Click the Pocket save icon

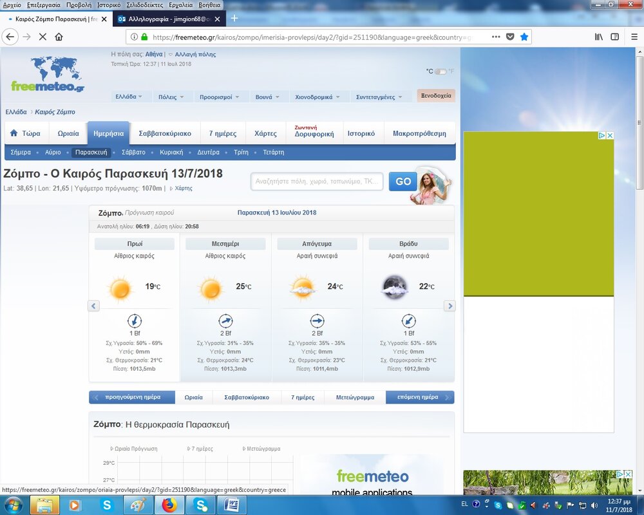click(x=510, y=37)
